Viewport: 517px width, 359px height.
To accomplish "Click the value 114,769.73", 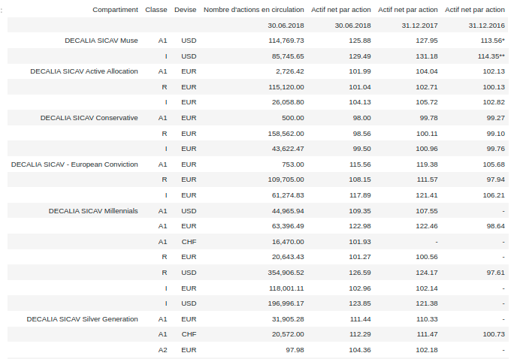I will pyautogui.click(x=286, y=41).
